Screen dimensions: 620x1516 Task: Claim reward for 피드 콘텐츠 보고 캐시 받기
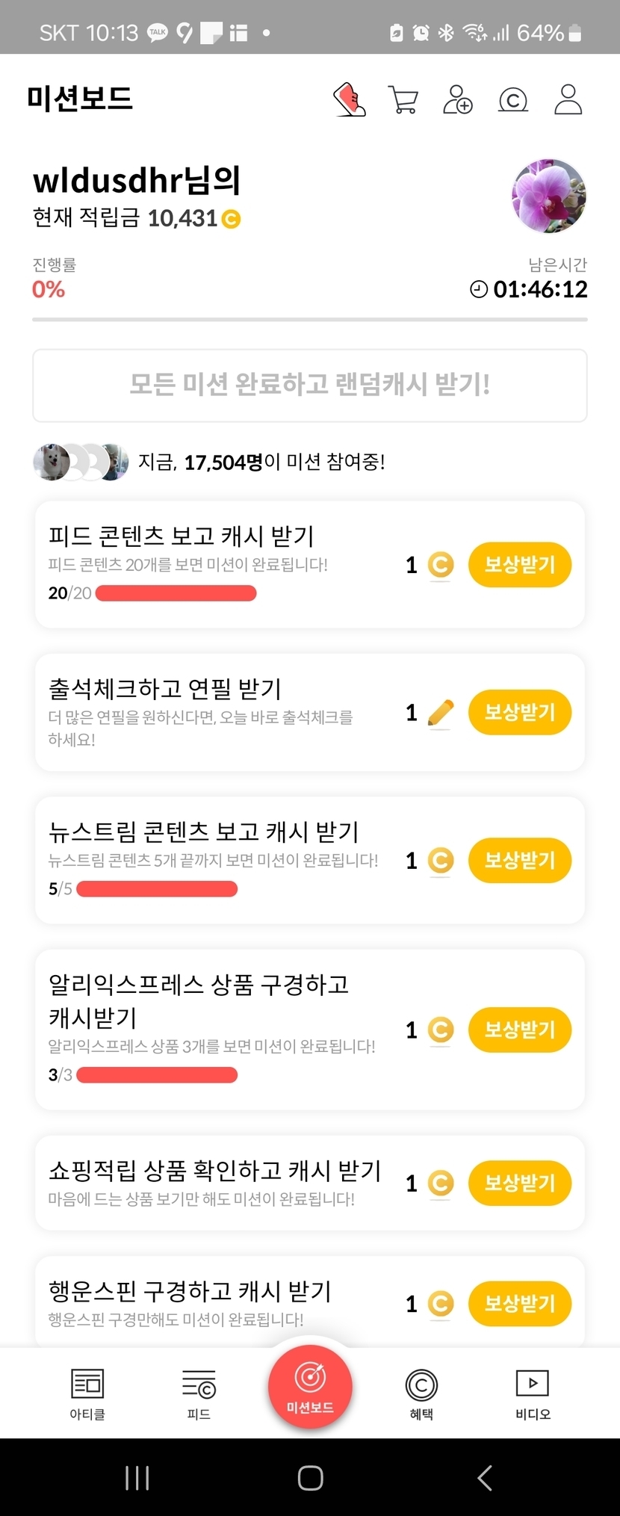tap(520, 564)
